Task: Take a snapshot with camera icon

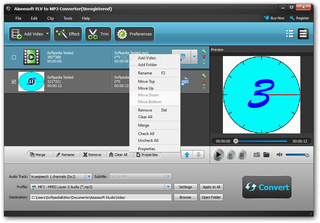Action: pos(257,155)
